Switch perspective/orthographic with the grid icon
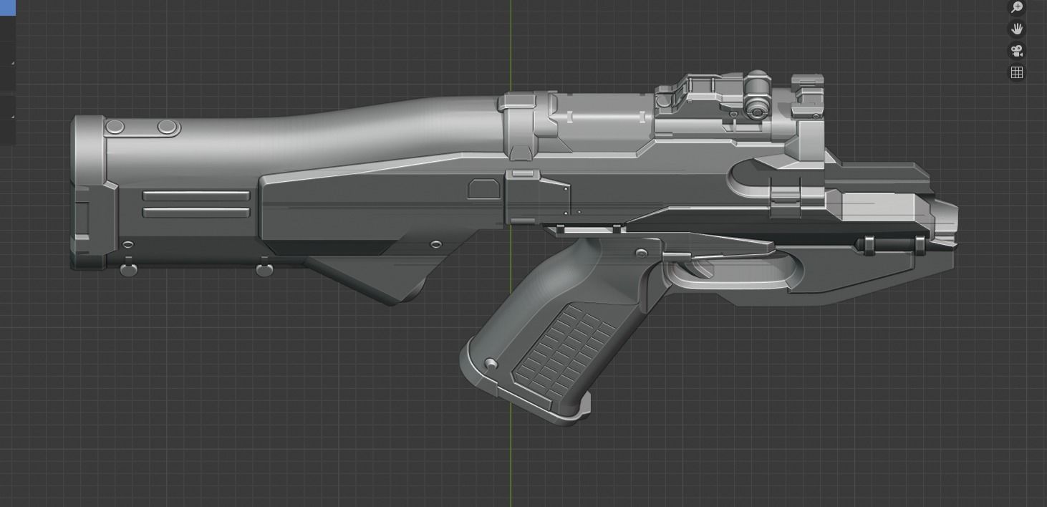 pos(1016,72)
